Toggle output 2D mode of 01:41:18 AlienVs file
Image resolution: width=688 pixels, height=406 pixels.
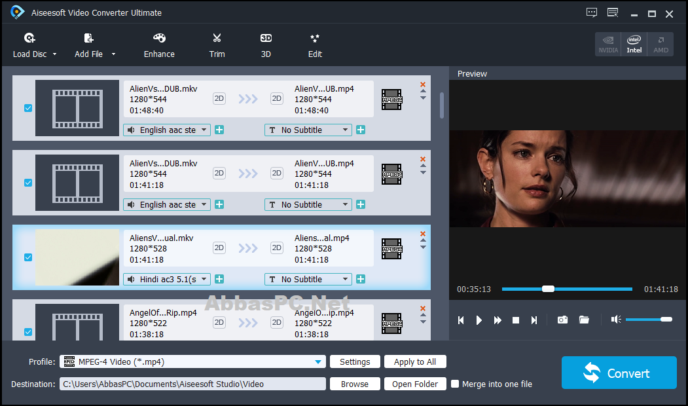[x=276, y=173]
